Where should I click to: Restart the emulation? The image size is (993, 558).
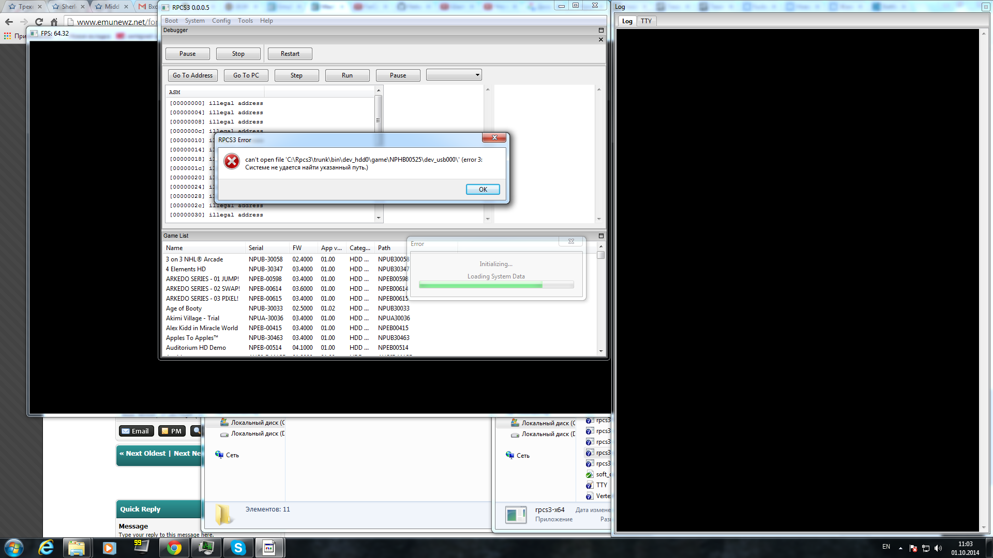(x=290, y=54)
